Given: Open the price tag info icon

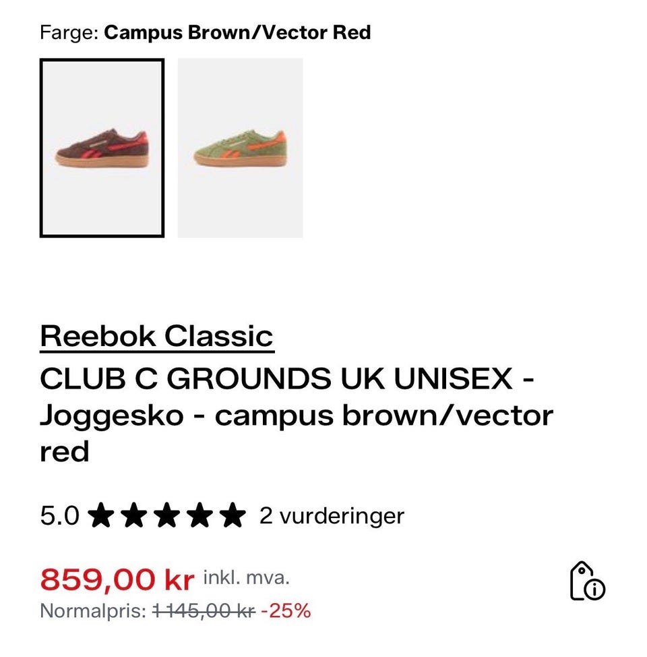Looking at the screenshot, I should tap(587, 581).
